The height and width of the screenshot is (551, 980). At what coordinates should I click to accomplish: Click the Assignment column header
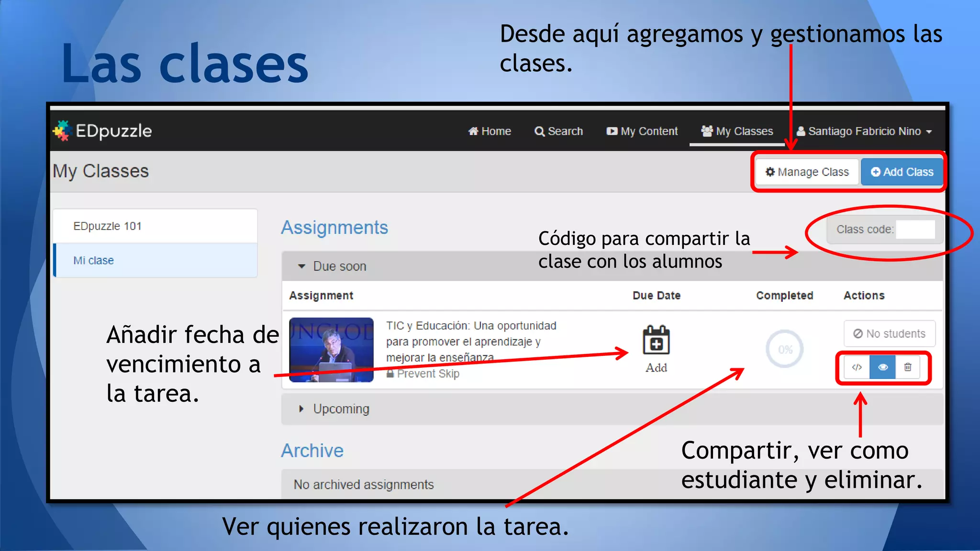pos(321,296)
